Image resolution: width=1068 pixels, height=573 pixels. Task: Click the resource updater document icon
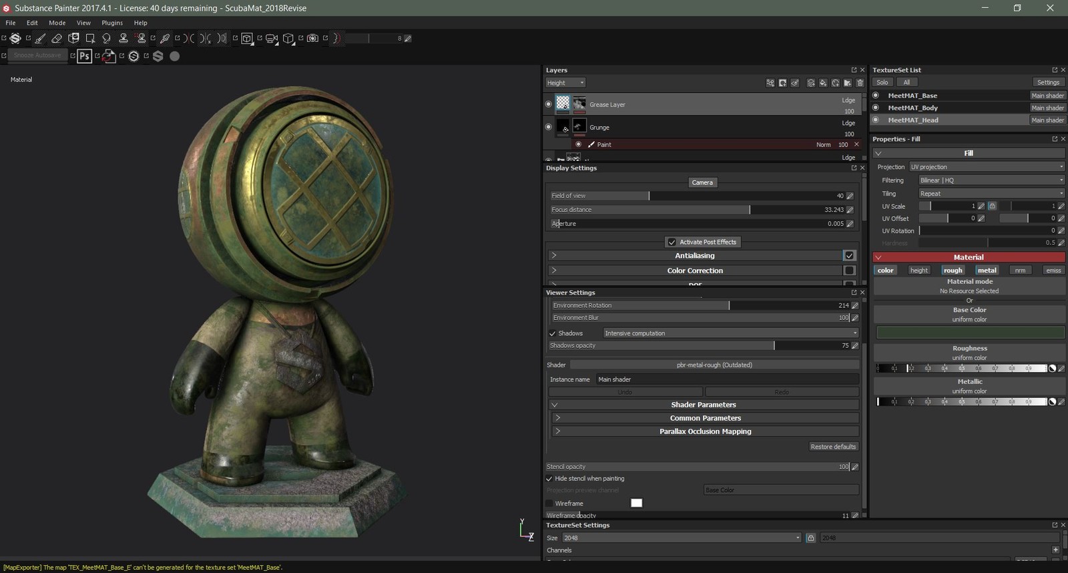109,56
